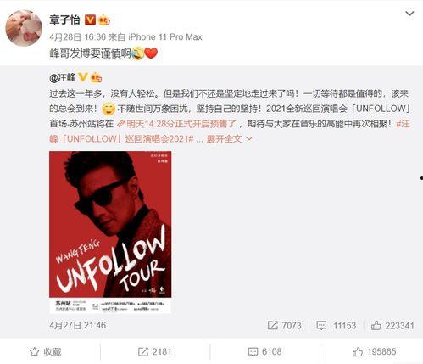Like 章子怡's post with 195865 likes

pyautogui.click(x=374, y=352)
